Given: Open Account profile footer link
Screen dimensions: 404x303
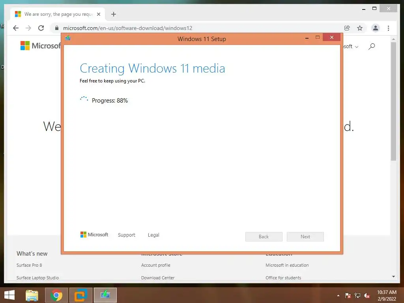Looking at the screenshot, I should click(x=155, y=265).
